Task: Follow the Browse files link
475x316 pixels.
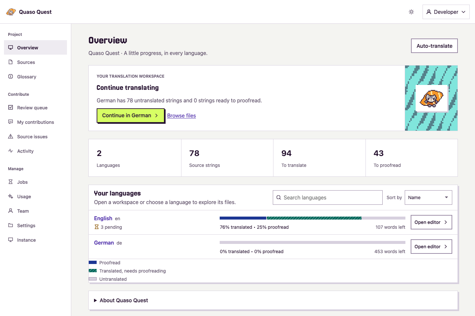Action: (181, 116)
